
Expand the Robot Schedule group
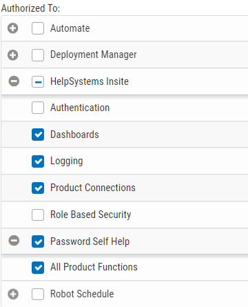[x=13, y=294]
